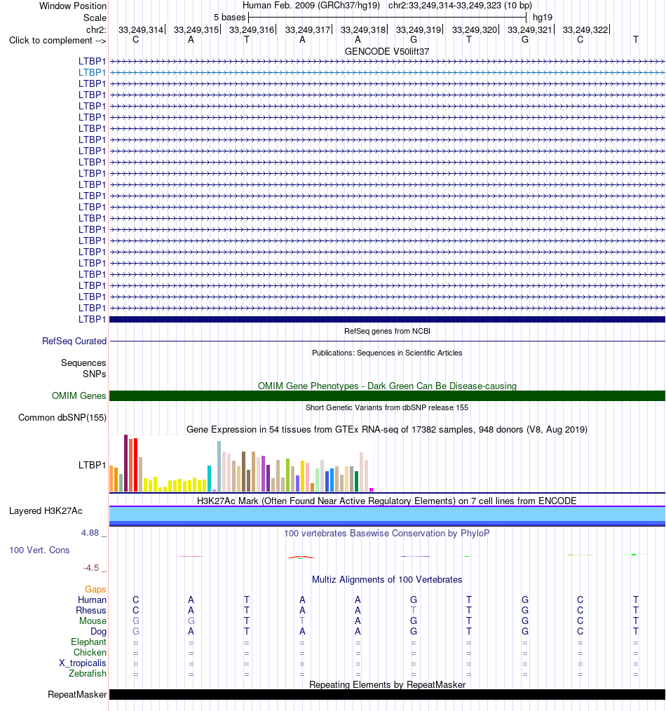The image size is (666, 711).
Task: Click '100 vertebrates Basewise Conservation by PhyloP' title
Action: (387, 533)
